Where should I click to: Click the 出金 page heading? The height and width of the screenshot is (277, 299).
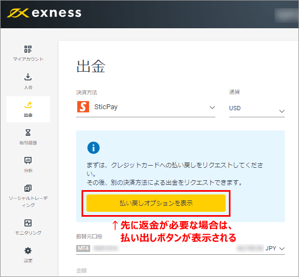coord(91,66)
